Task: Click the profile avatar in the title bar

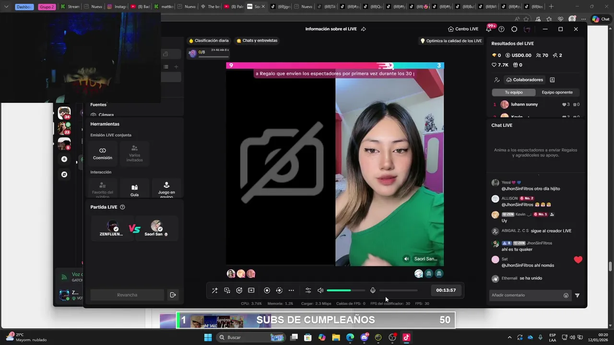Action: click(x=527, y=29)
